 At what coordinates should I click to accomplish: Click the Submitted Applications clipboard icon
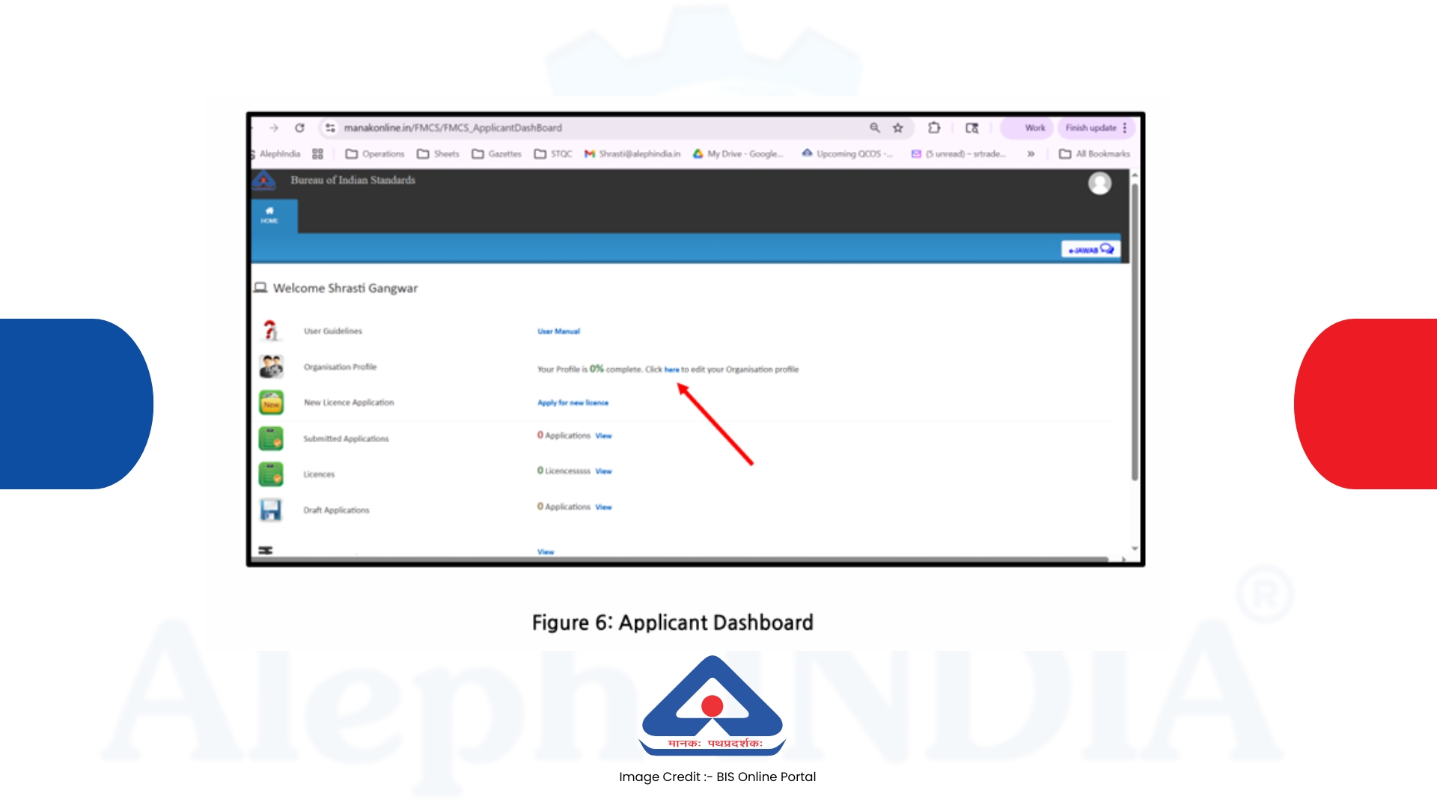(x=271, y=438)
